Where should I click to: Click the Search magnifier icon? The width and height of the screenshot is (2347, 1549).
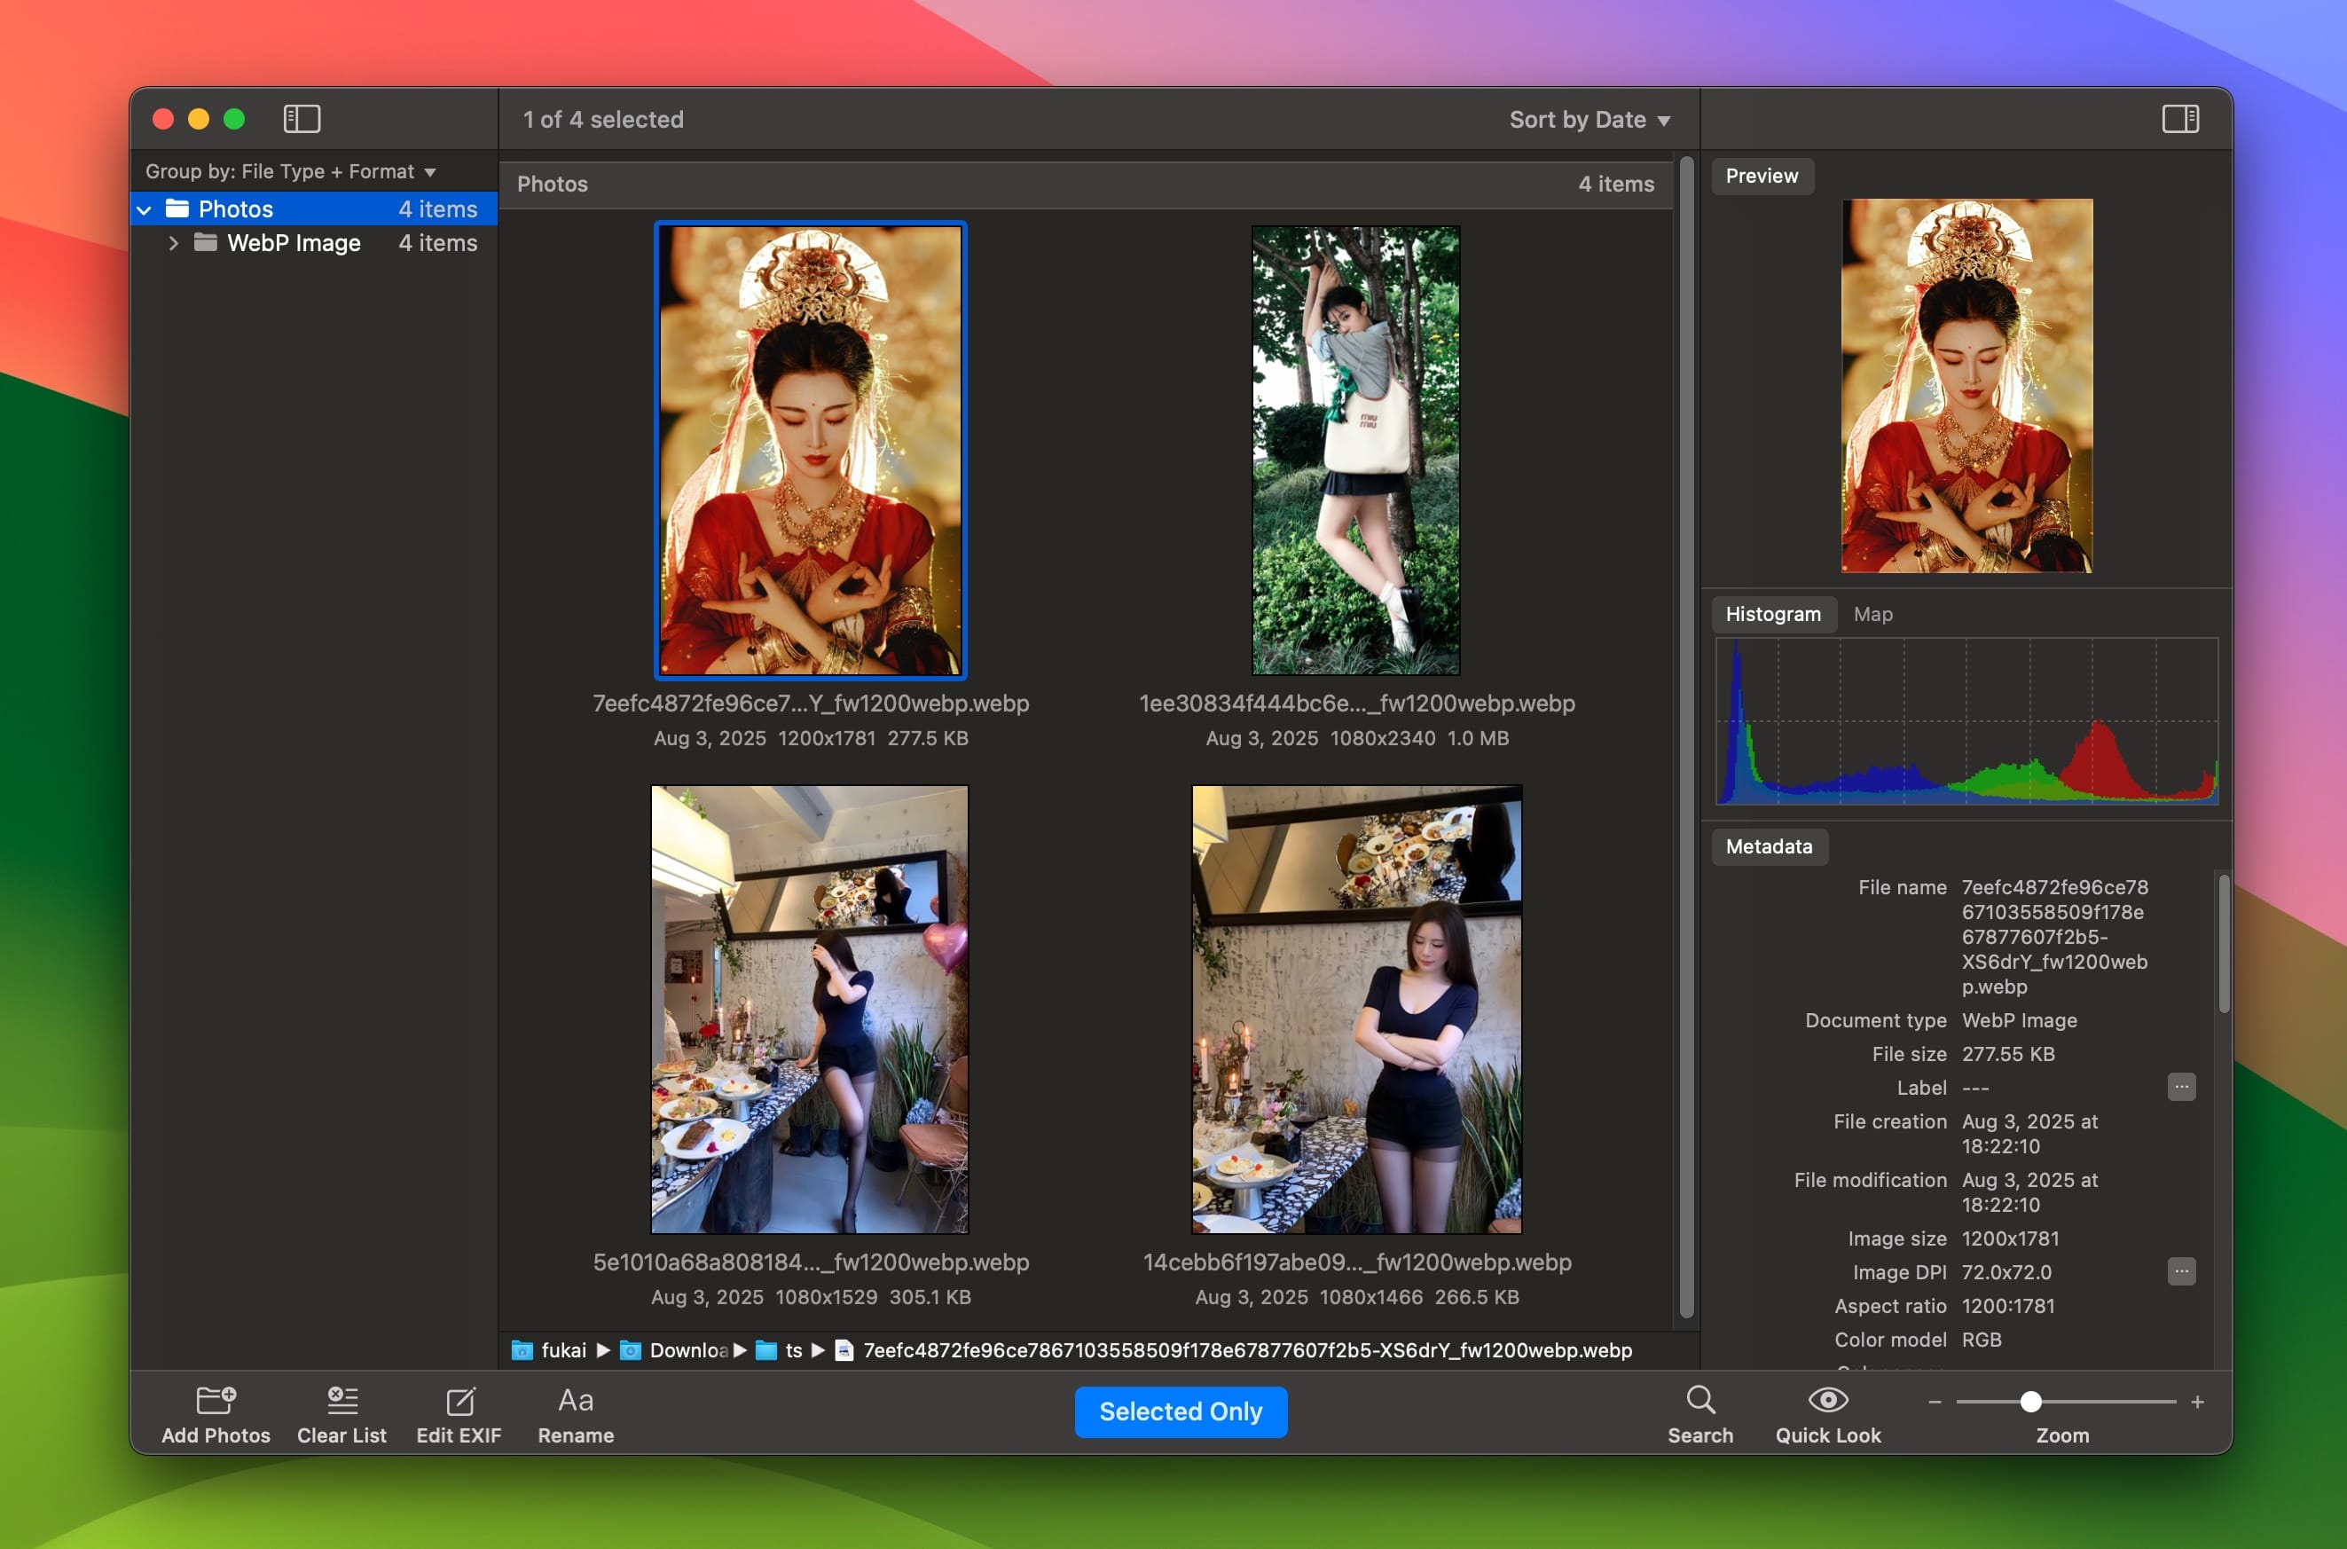click(x=1699, y=1400)
